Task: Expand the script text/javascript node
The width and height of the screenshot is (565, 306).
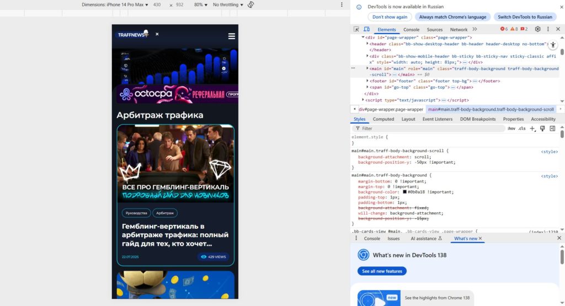Action: [x=363, y=100]
